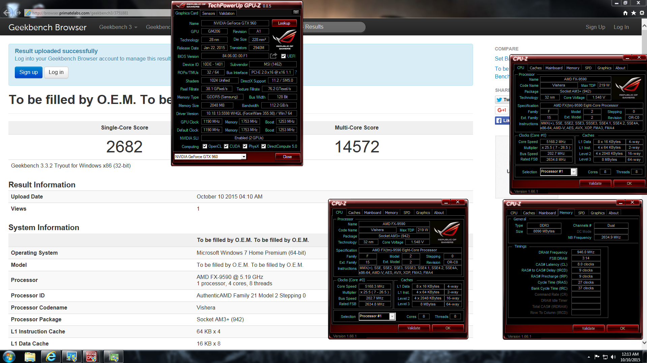Image resolution: width=647 pixels, height=363 pixels.
Task: Open the browser home icon
Action: click(625, 13)
